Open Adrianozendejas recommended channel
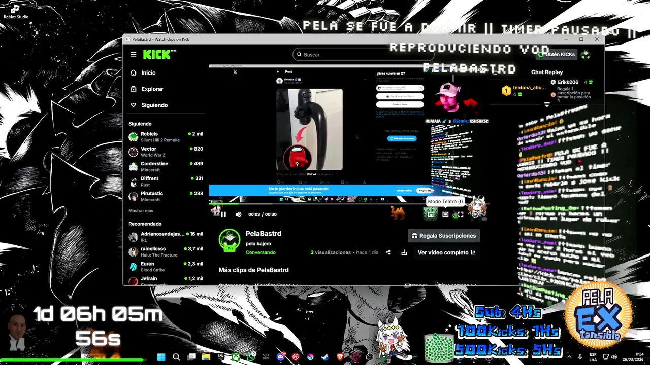Screen dimensions: 650x365 click(166, 237)
